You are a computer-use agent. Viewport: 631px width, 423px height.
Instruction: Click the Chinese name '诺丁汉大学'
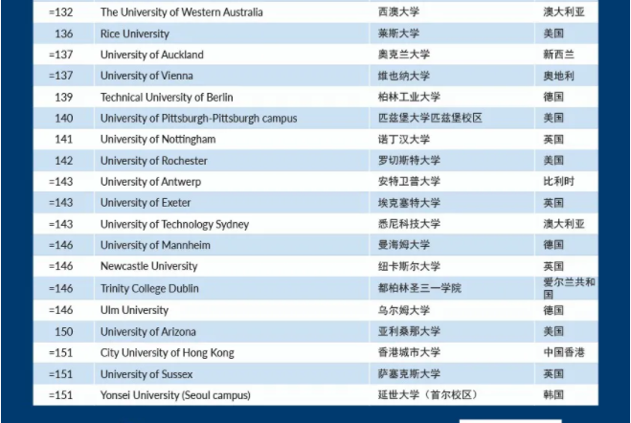404,140
